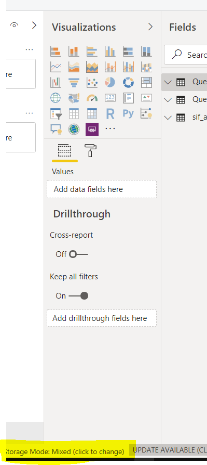This screenshot has width=207, height=465.
Task: Collapse the Visualizations pane chevron
Action: [x=150, y=27]
